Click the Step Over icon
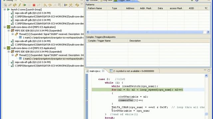Screen dimensions: 213x119 tap(50, 5)
